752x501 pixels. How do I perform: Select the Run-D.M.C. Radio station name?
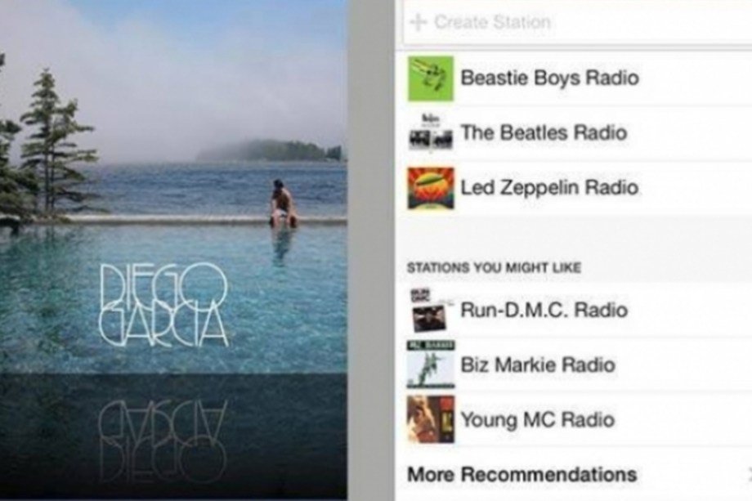coord(544,310)
